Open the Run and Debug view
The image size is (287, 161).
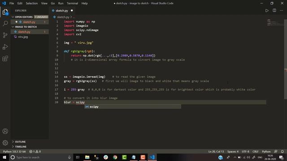pos(5,47)
